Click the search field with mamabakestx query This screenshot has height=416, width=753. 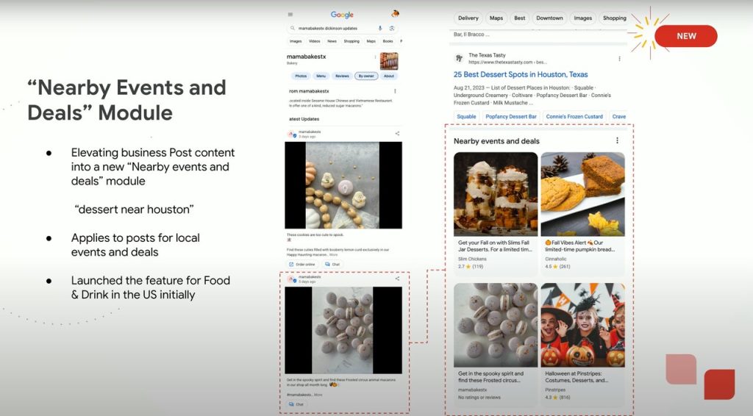(343, 29)
